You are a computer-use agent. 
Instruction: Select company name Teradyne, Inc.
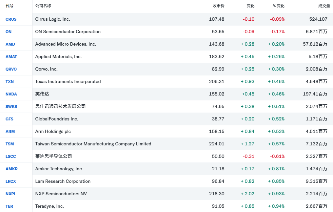pos(49,206)
